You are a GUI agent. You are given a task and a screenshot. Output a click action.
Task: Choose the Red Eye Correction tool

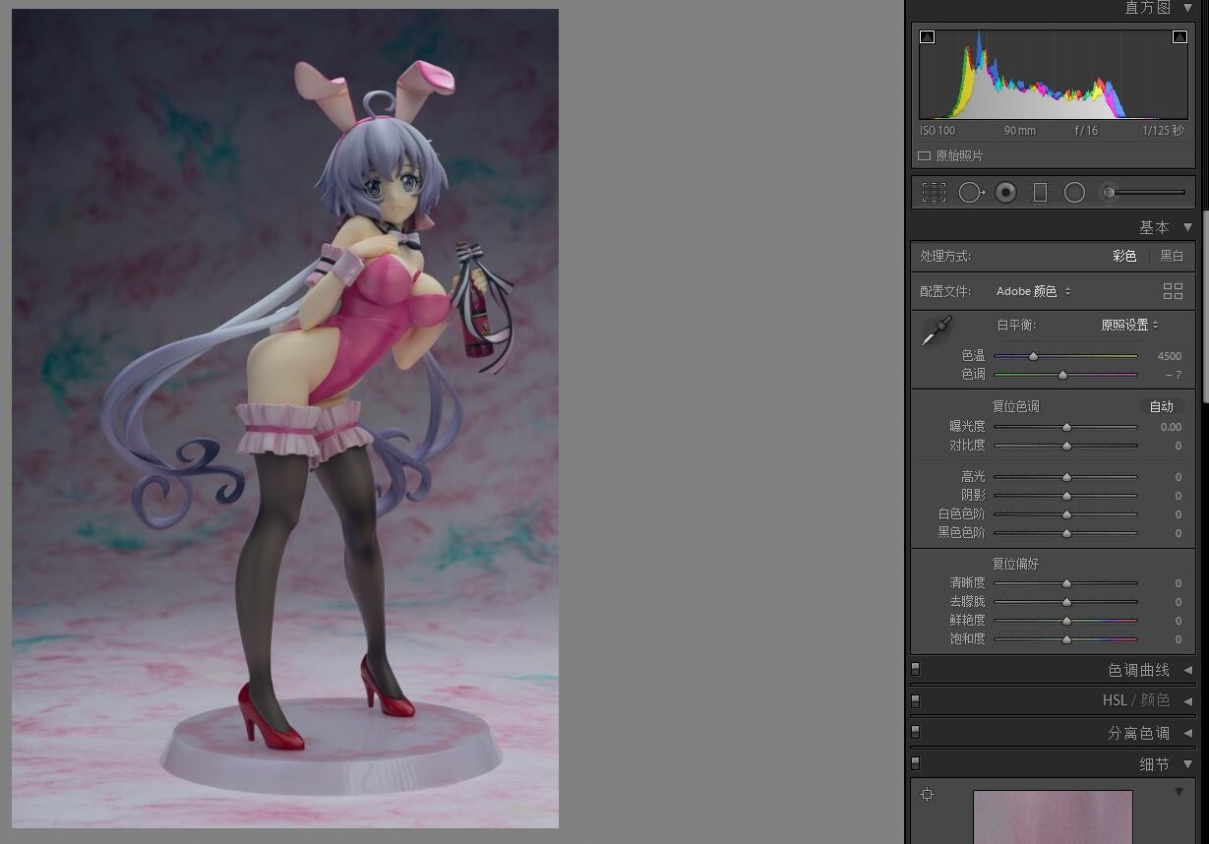1005,193
